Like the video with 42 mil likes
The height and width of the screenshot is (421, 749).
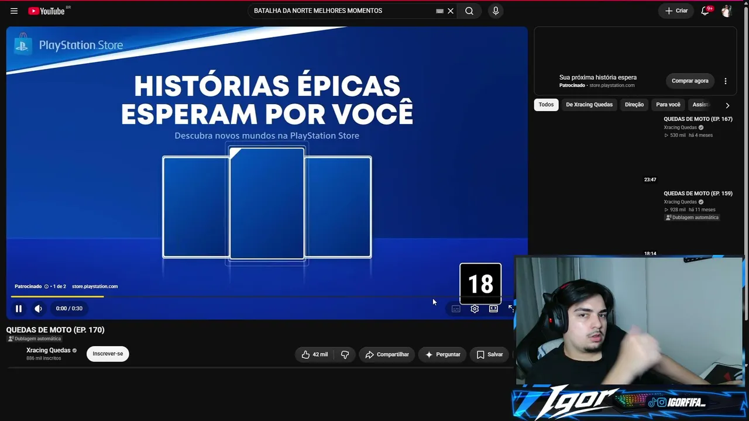click(315, 354)
